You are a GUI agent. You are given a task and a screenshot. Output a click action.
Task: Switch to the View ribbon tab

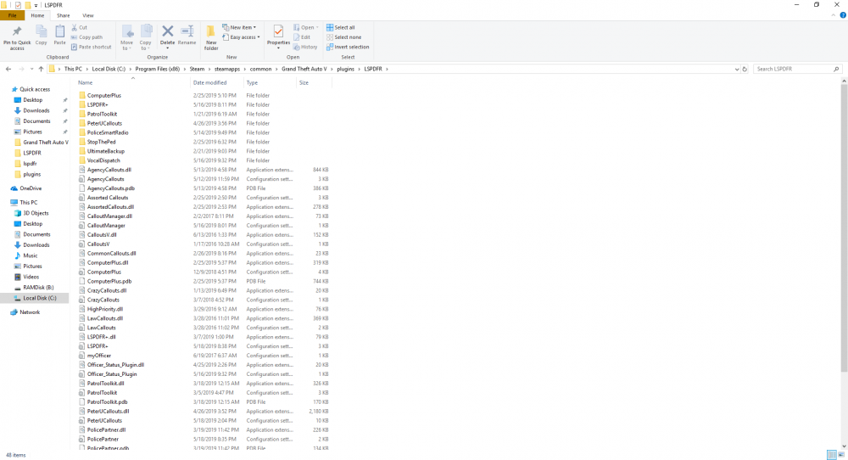87,15
